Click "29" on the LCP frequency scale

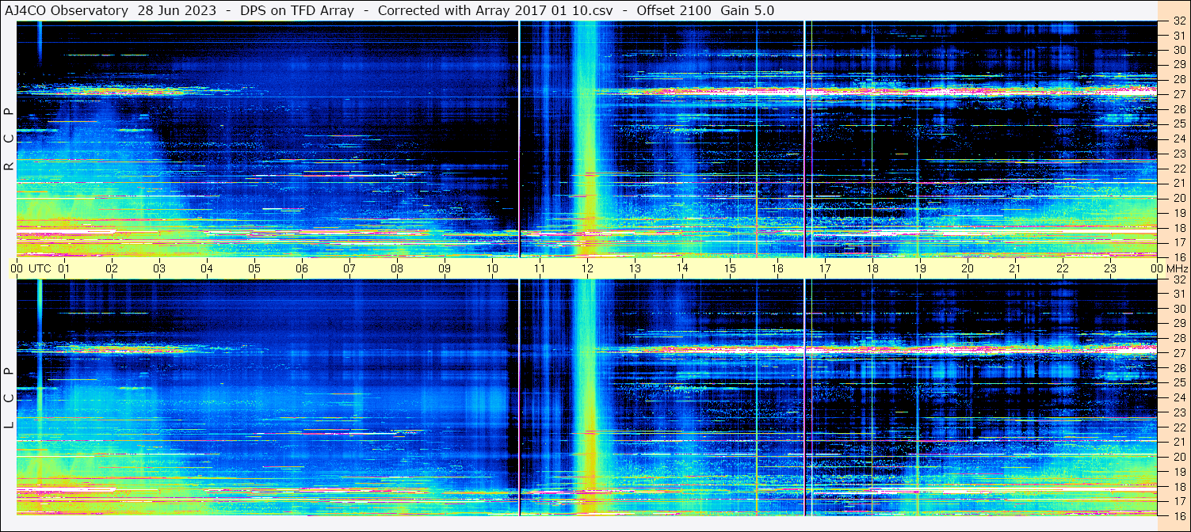1178,323
